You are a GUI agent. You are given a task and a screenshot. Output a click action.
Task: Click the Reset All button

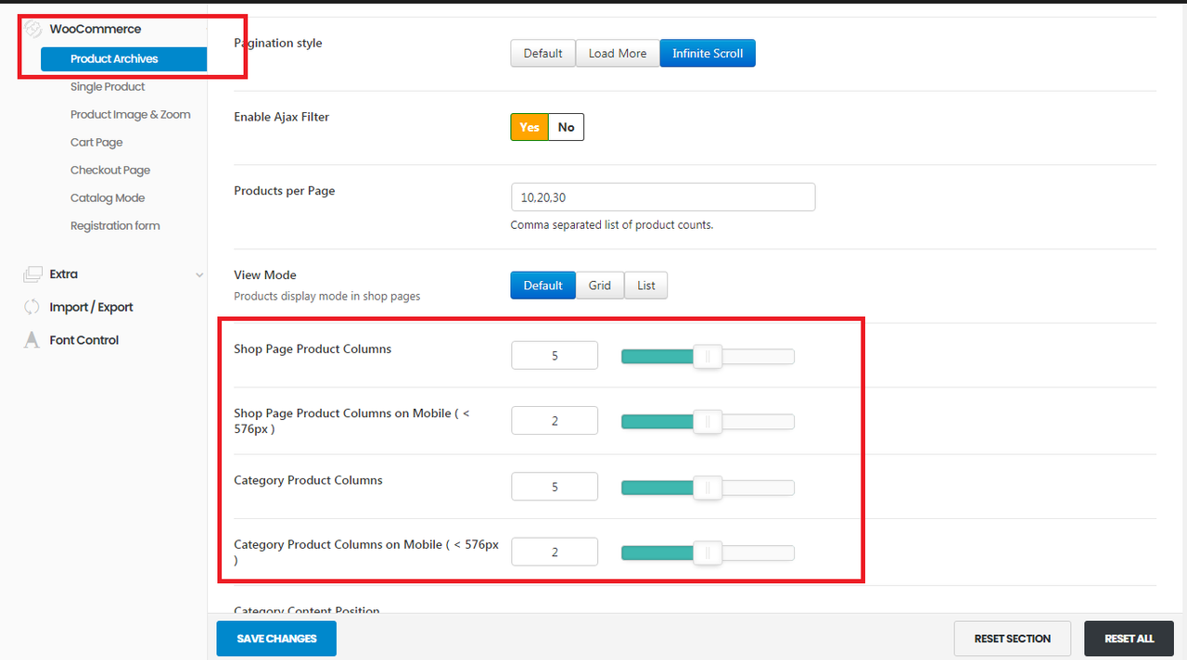1130,639
